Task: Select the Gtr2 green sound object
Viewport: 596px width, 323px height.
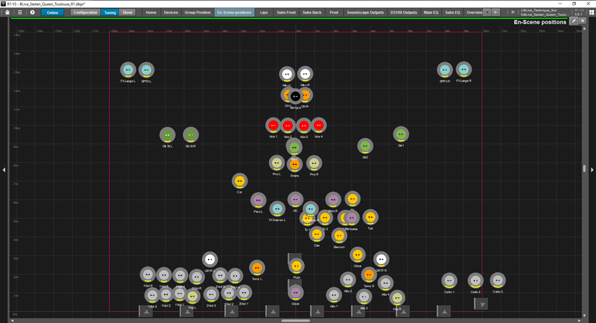Action: 366,146
